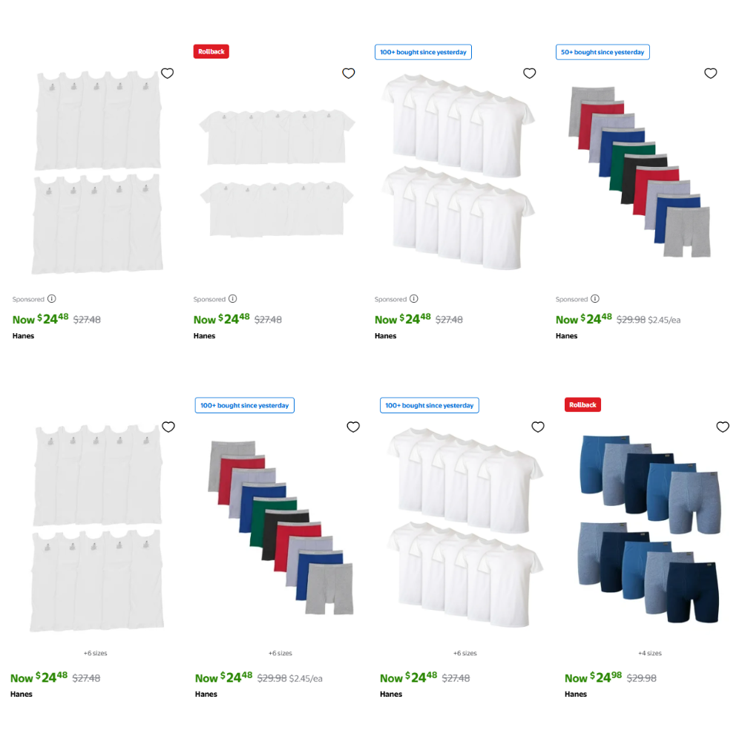Toggle heart on Rollback white t-shirts item
742x742 pixels.
tap(348, 73)
